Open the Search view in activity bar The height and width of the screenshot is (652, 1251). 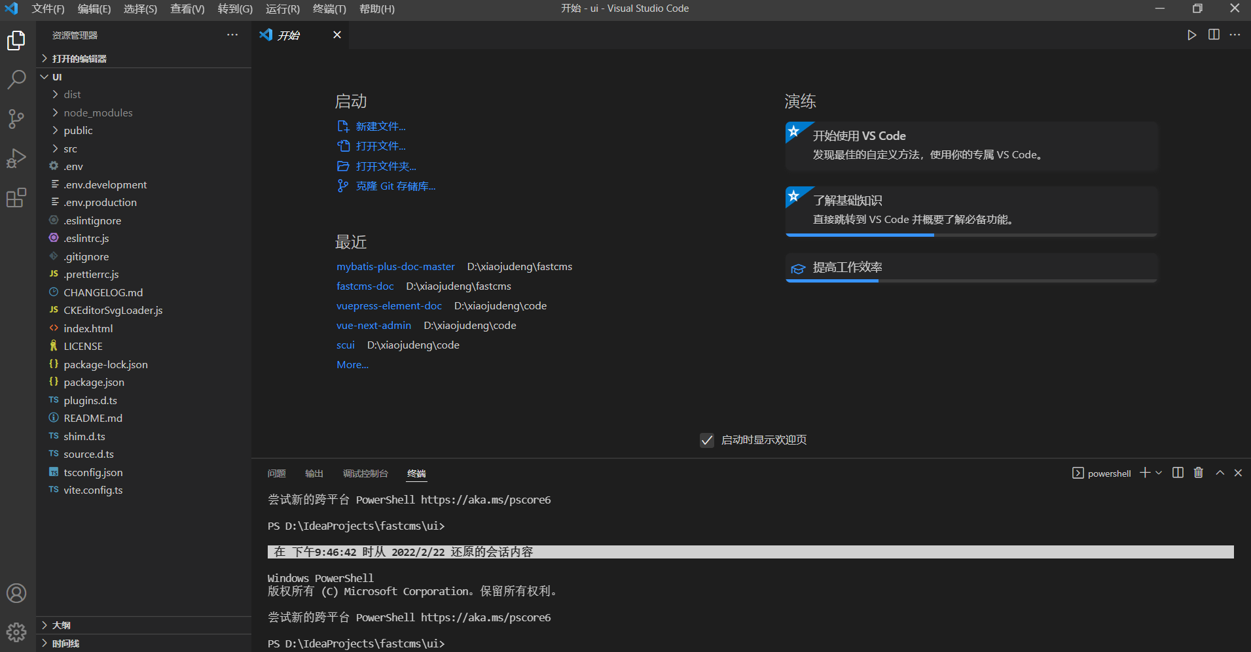(16, 79)
